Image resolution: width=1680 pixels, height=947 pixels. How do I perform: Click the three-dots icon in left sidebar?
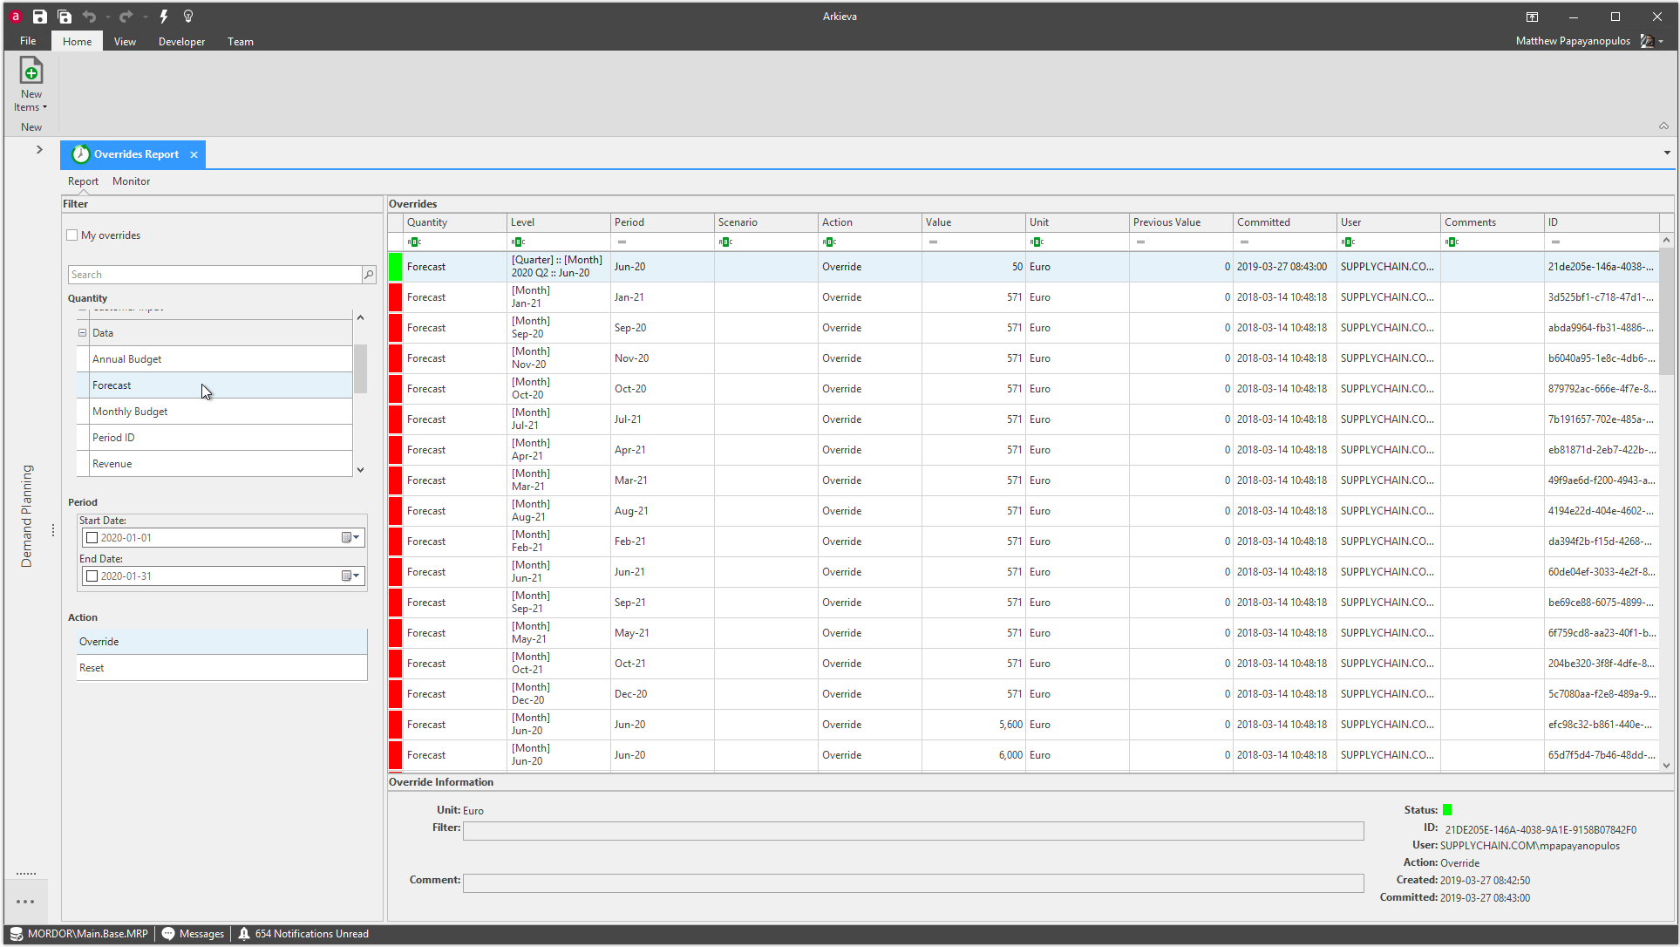(25, 902)
